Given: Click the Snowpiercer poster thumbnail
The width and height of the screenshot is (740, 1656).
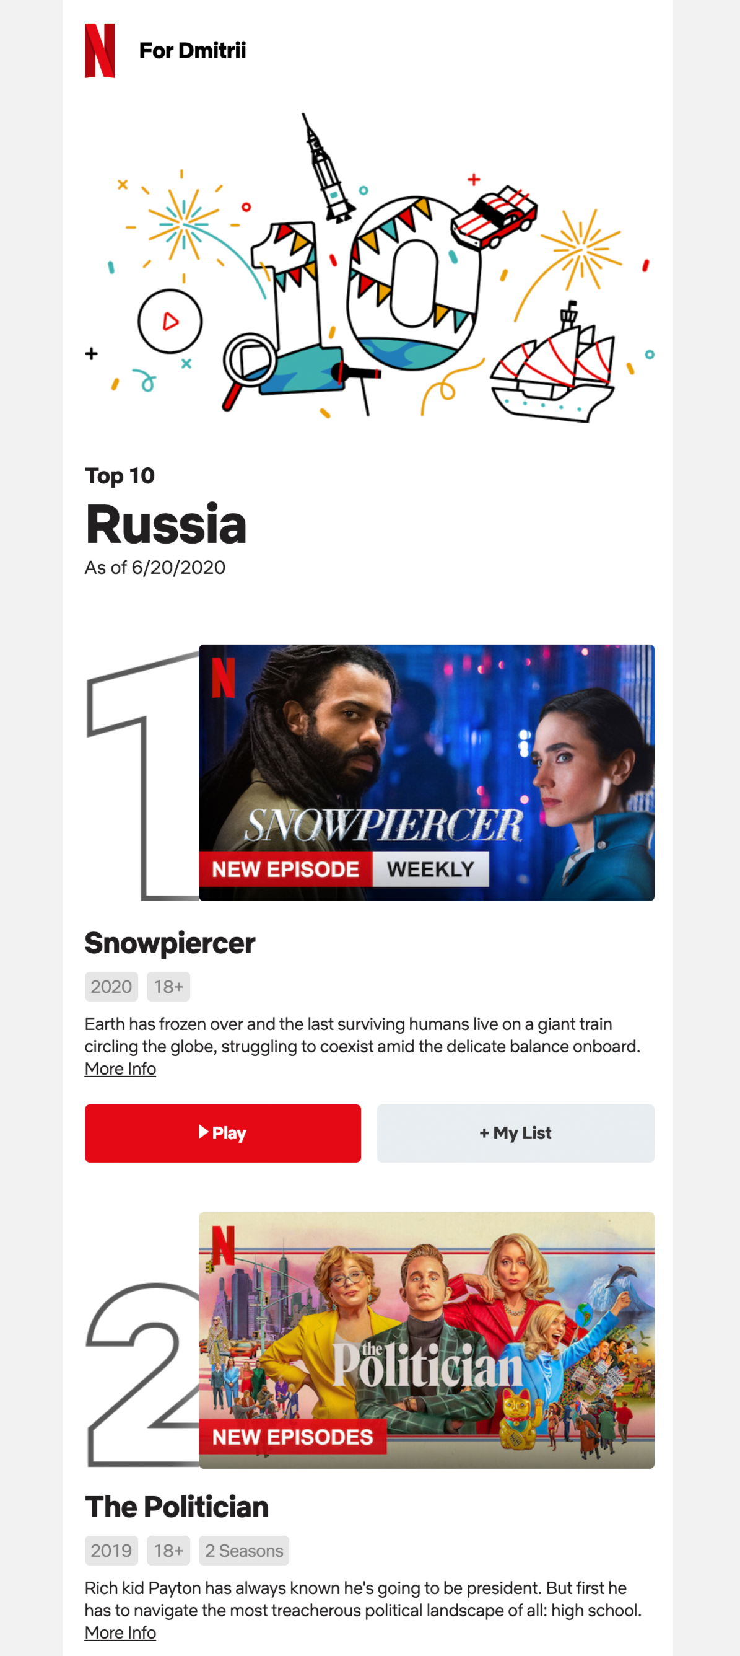Looking at the screenshot, I should [427, 772].
